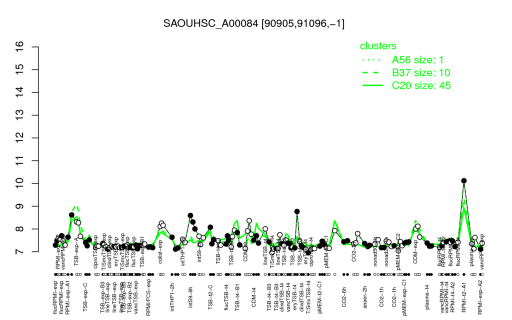
Task: Click y-axis tick label 7
Action: point(19,252)
